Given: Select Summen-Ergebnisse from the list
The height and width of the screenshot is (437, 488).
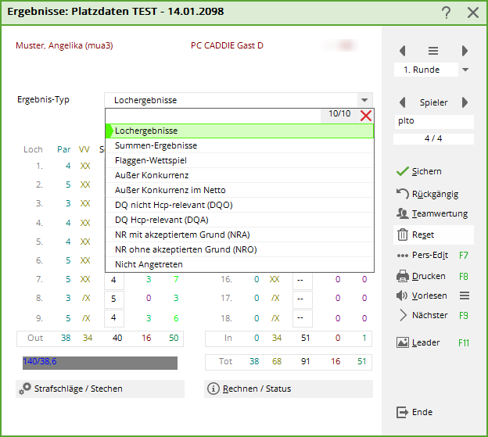Looking at the screenshot, I should (156, 145).
